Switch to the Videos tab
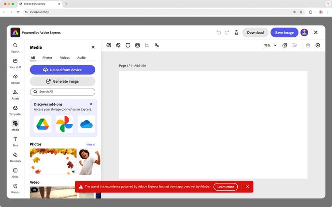 tap(65, 57)
